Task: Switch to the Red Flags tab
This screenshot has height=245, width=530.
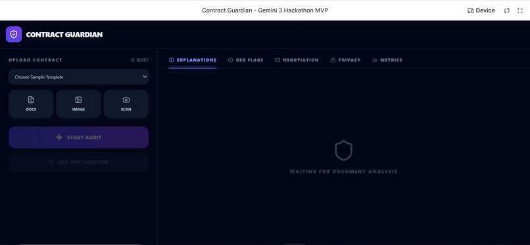Action: coord(246,60)
